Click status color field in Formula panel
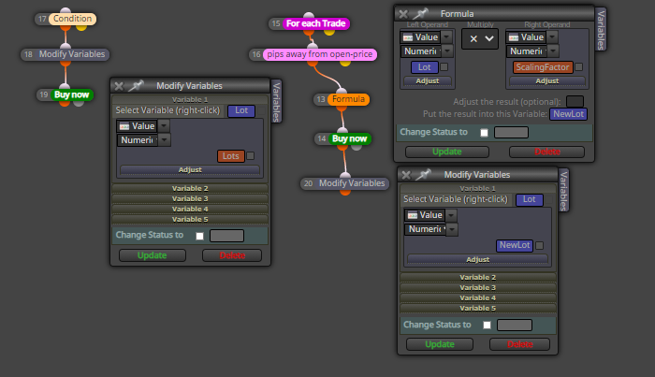Viewport: 655px width, 377px height. point(511,132)
